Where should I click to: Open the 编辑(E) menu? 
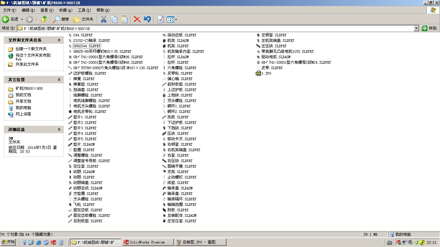coord(28,10)
